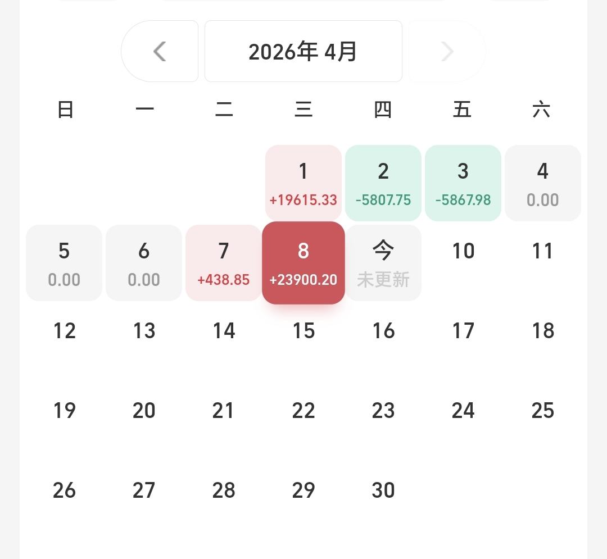
Task: Tap the 今 today cell marked 未更新
Action: pos(383,263)
